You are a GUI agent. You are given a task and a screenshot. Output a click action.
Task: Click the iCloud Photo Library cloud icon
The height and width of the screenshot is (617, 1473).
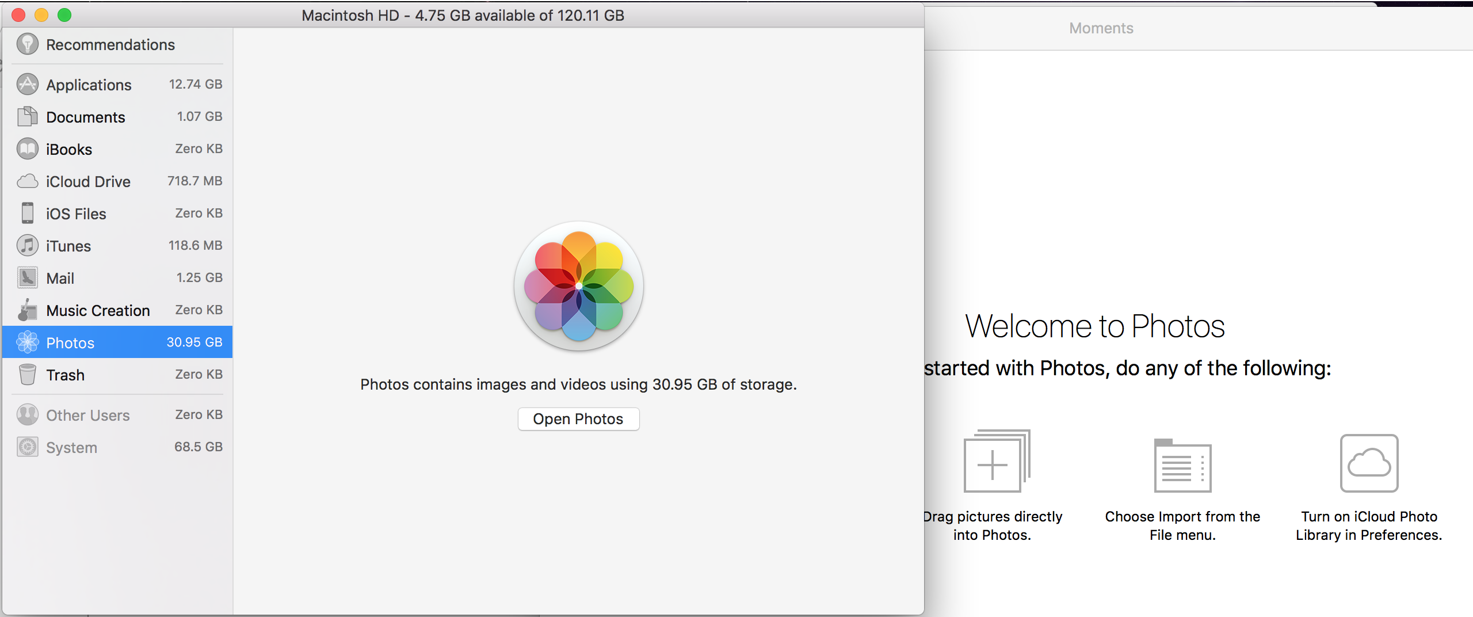pyautogui.click(x=1369, y=463)
